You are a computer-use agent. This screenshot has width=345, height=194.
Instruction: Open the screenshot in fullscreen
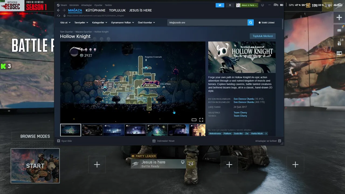(x=201, y=120)
